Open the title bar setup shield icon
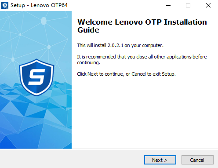Viewport: 218px width, 168px height. [x=5, y=5]
